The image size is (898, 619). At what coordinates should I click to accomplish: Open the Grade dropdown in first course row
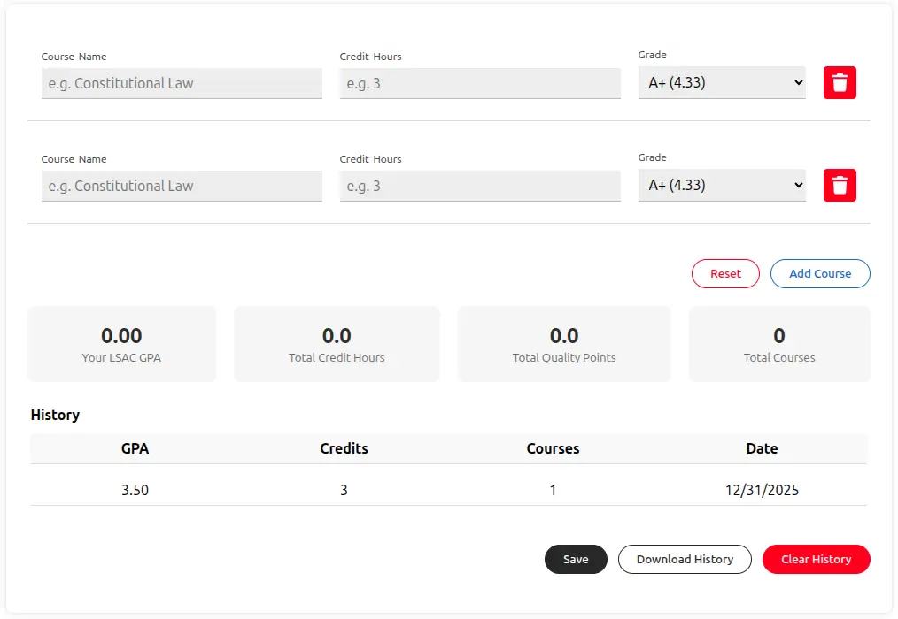tap(722, 83)
